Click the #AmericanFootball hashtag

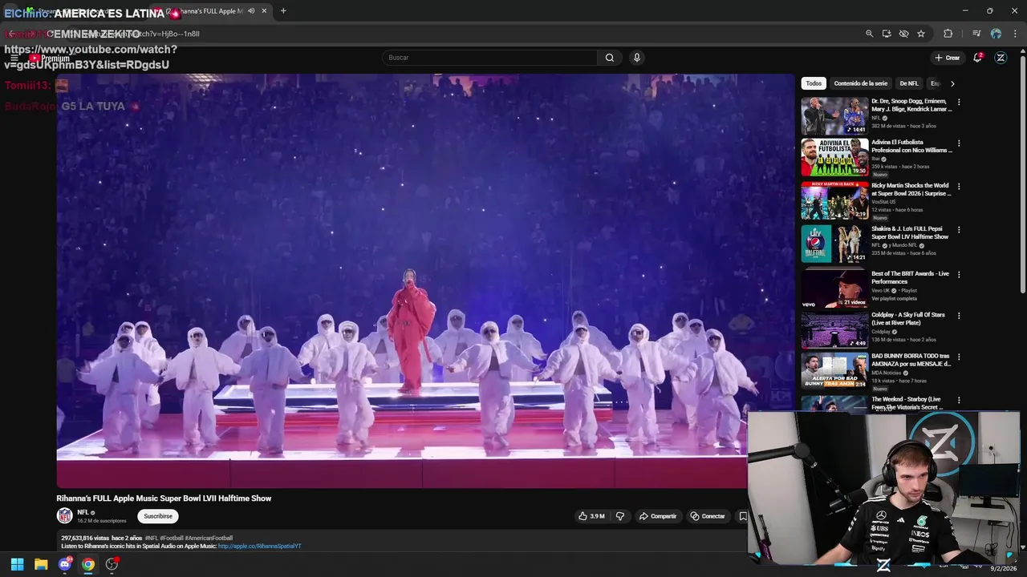pyautogui.click(x=209, y=539)
